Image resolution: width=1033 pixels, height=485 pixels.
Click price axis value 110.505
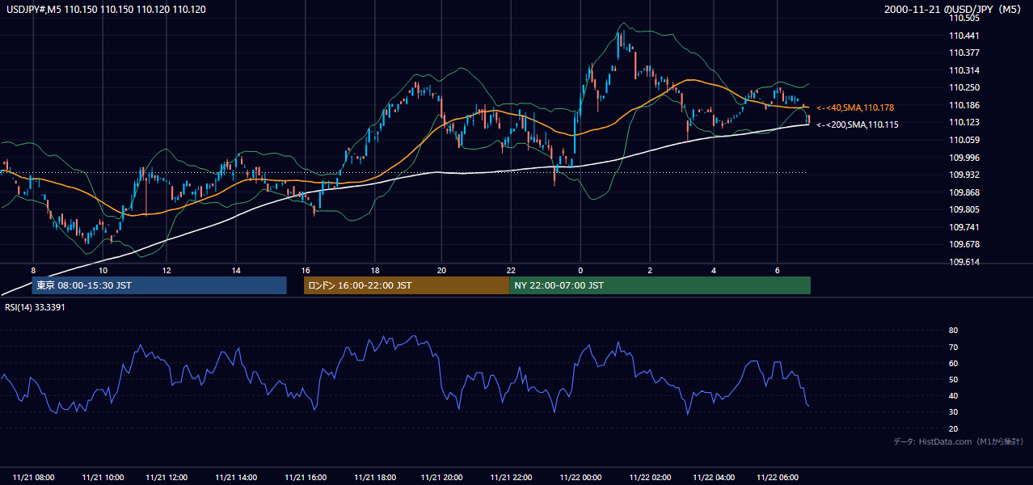964,18
